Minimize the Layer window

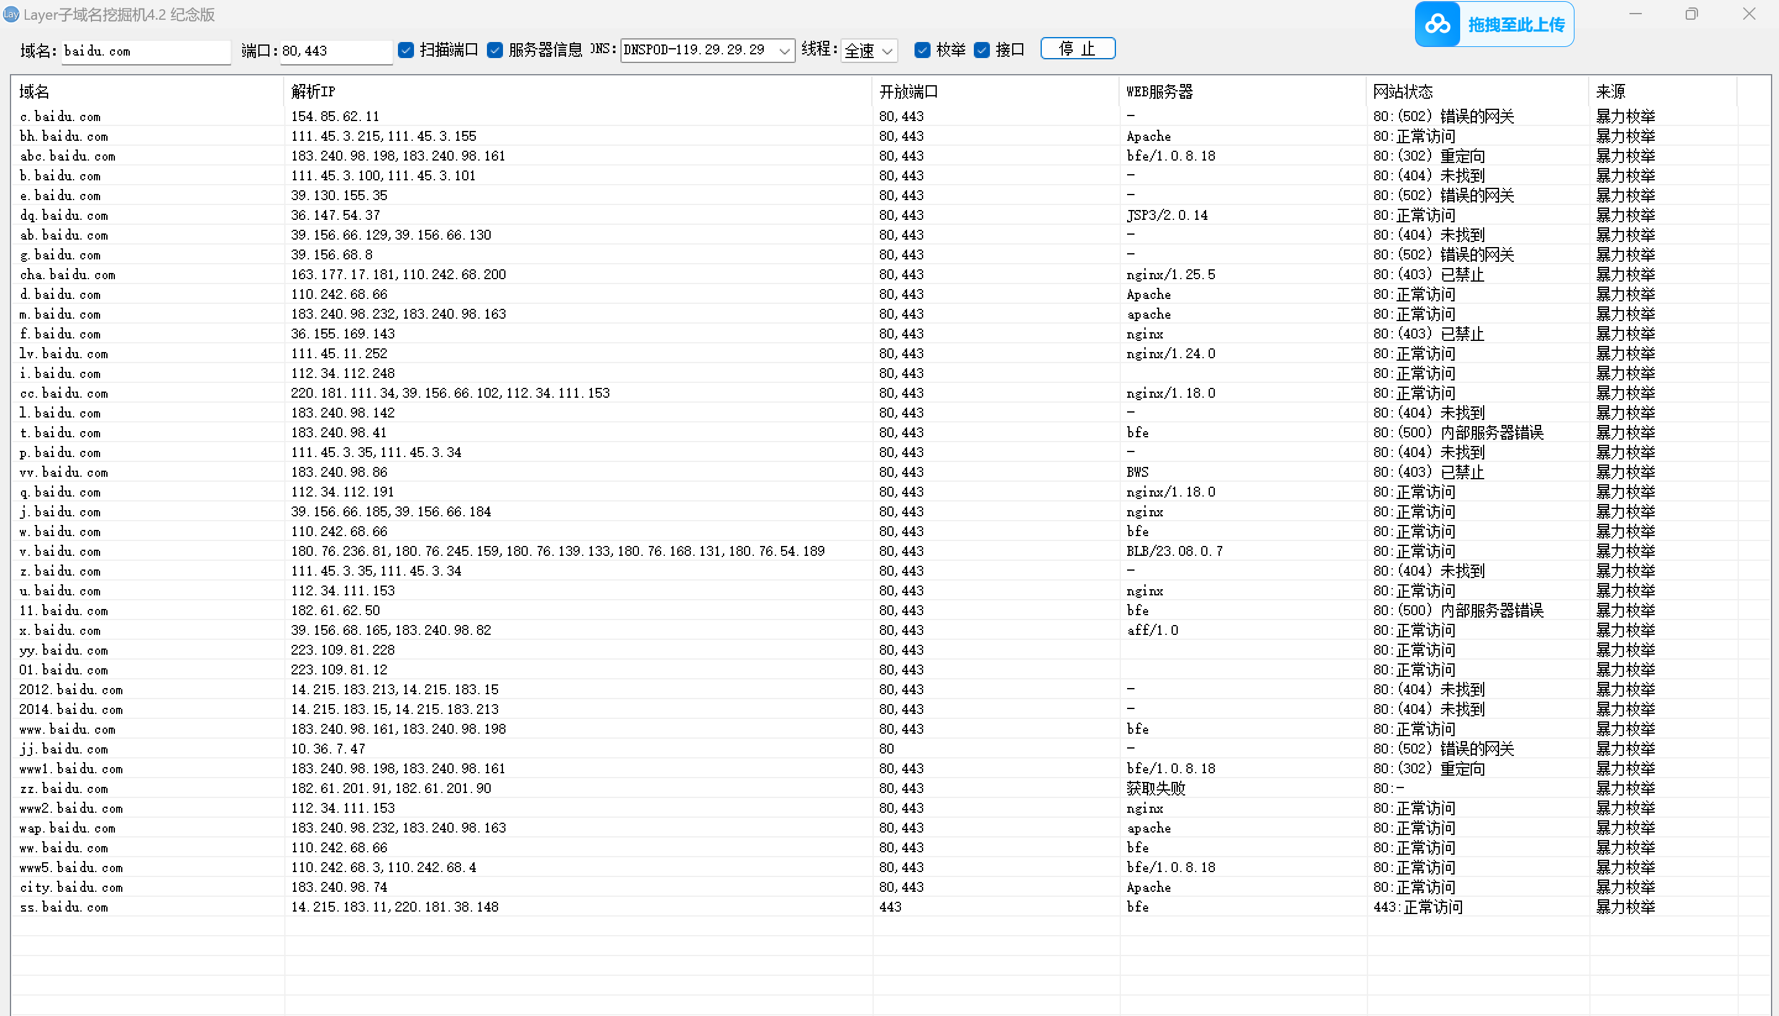[x=1635, y=14]
